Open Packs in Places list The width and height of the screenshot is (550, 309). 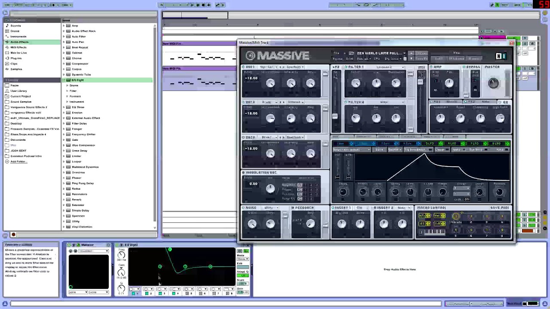point(14,85)
